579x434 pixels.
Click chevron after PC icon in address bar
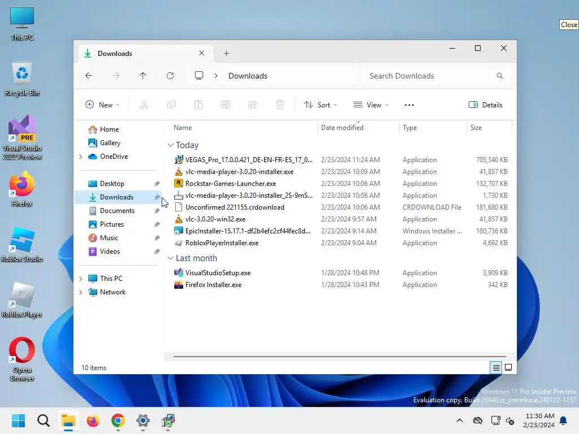216,76
